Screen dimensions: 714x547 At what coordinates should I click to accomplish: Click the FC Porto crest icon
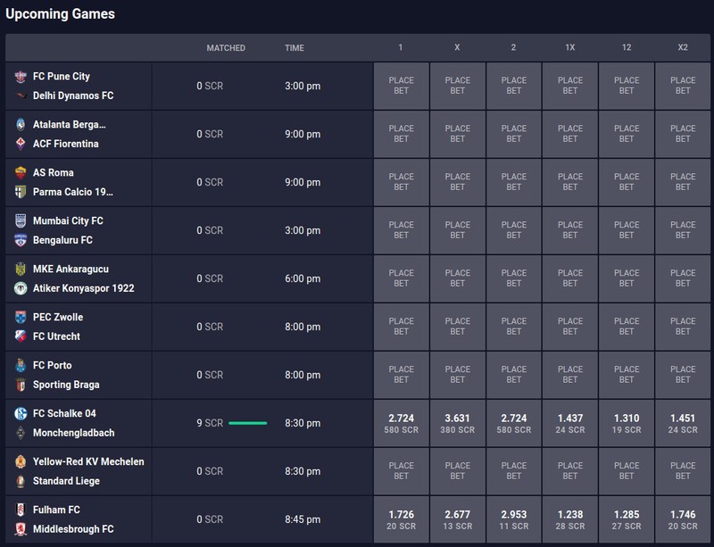click(21, 365)
